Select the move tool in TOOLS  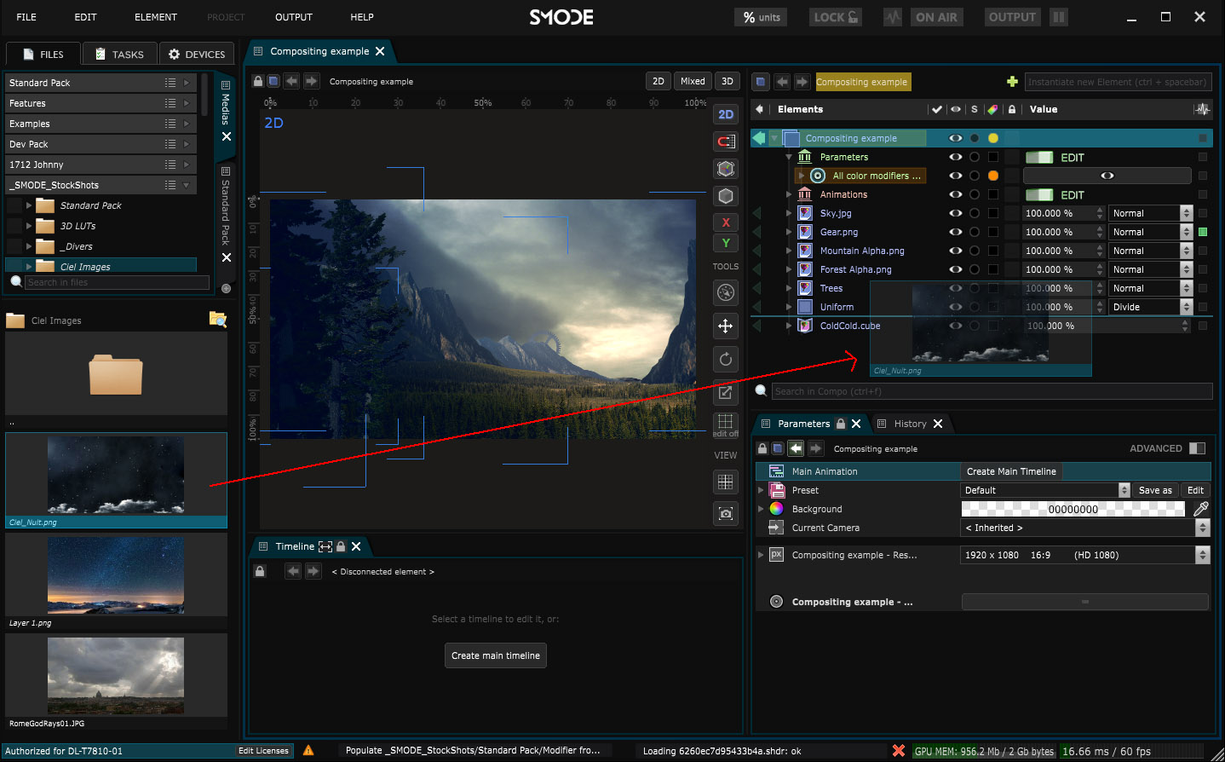click(x=726, y=326)
